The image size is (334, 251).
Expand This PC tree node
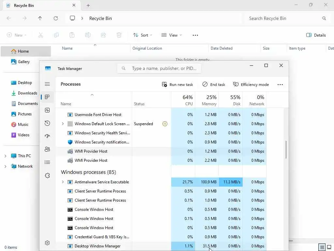click(x=5, y=156)
